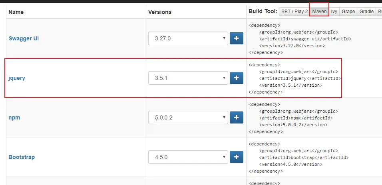Image resolution: width=382 pixels, height=185 pixels.
Task: Click the groupId line in jquery snippet
Action: pos(298,72)
